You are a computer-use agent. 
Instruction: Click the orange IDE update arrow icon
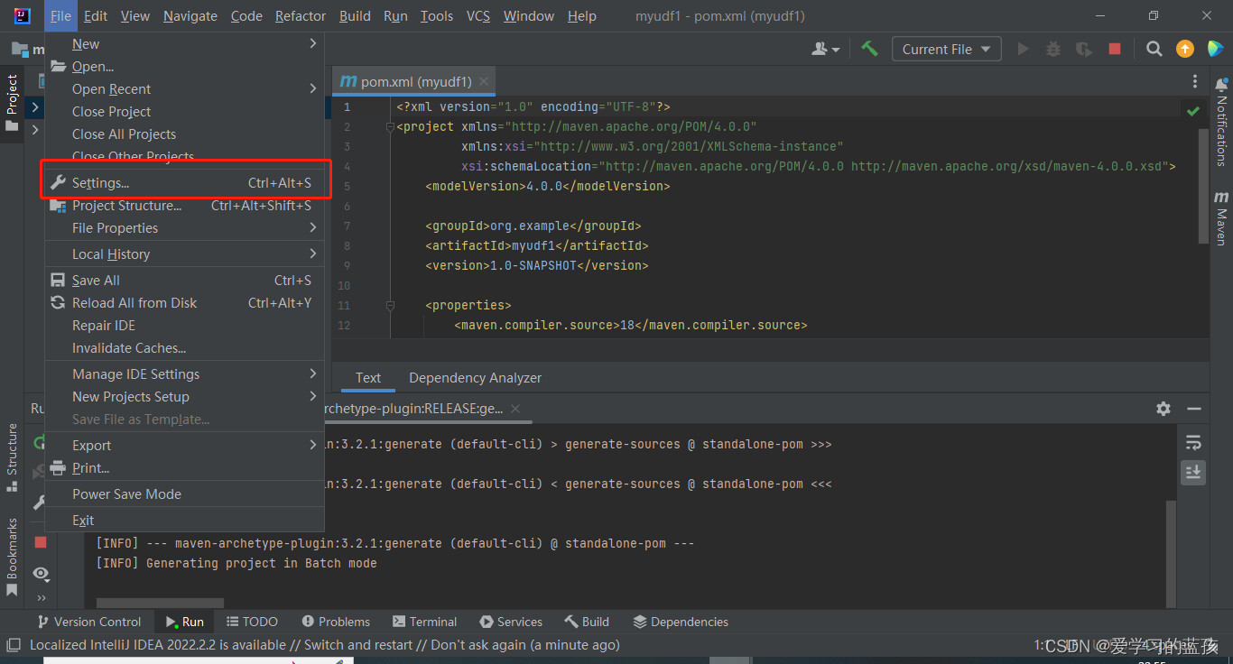tap(1185, 49)
